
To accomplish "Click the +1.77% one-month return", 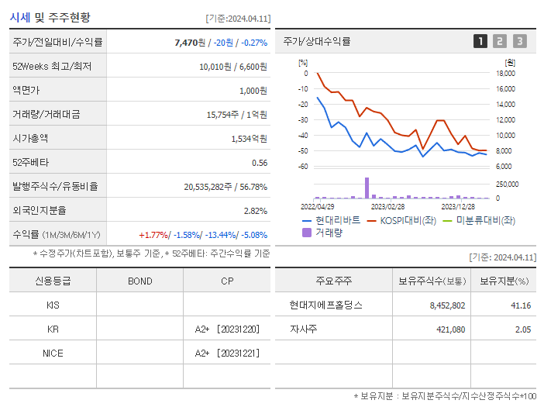I will 153,235.
